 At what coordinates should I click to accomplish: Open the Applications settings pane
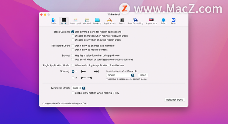[x=109, y=21]
